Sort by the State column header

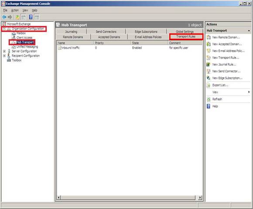tap(149, 43)
